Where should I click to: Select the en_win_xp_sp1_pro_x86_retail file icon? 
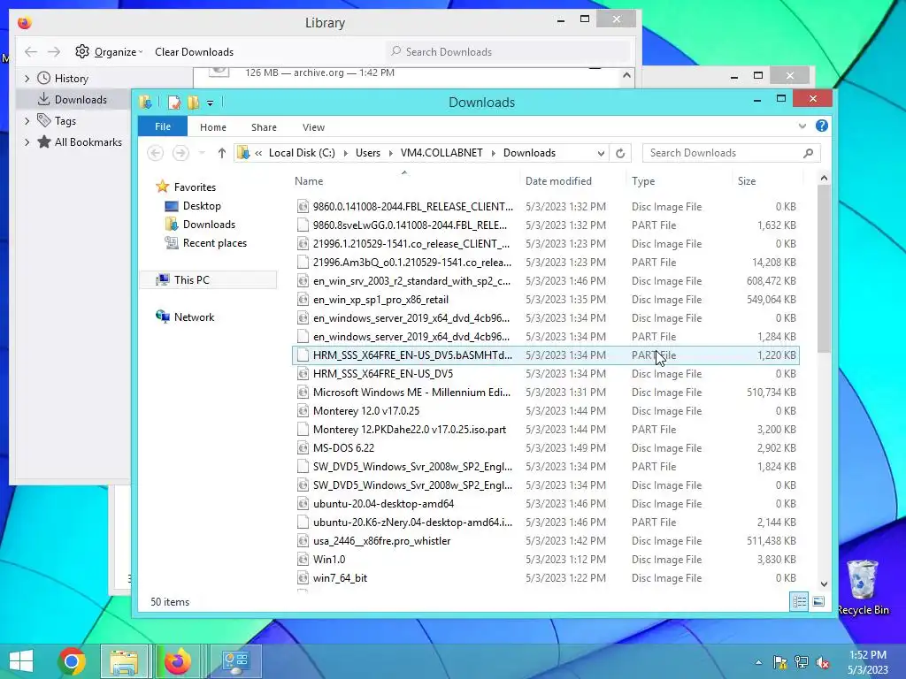pos(303,300)
